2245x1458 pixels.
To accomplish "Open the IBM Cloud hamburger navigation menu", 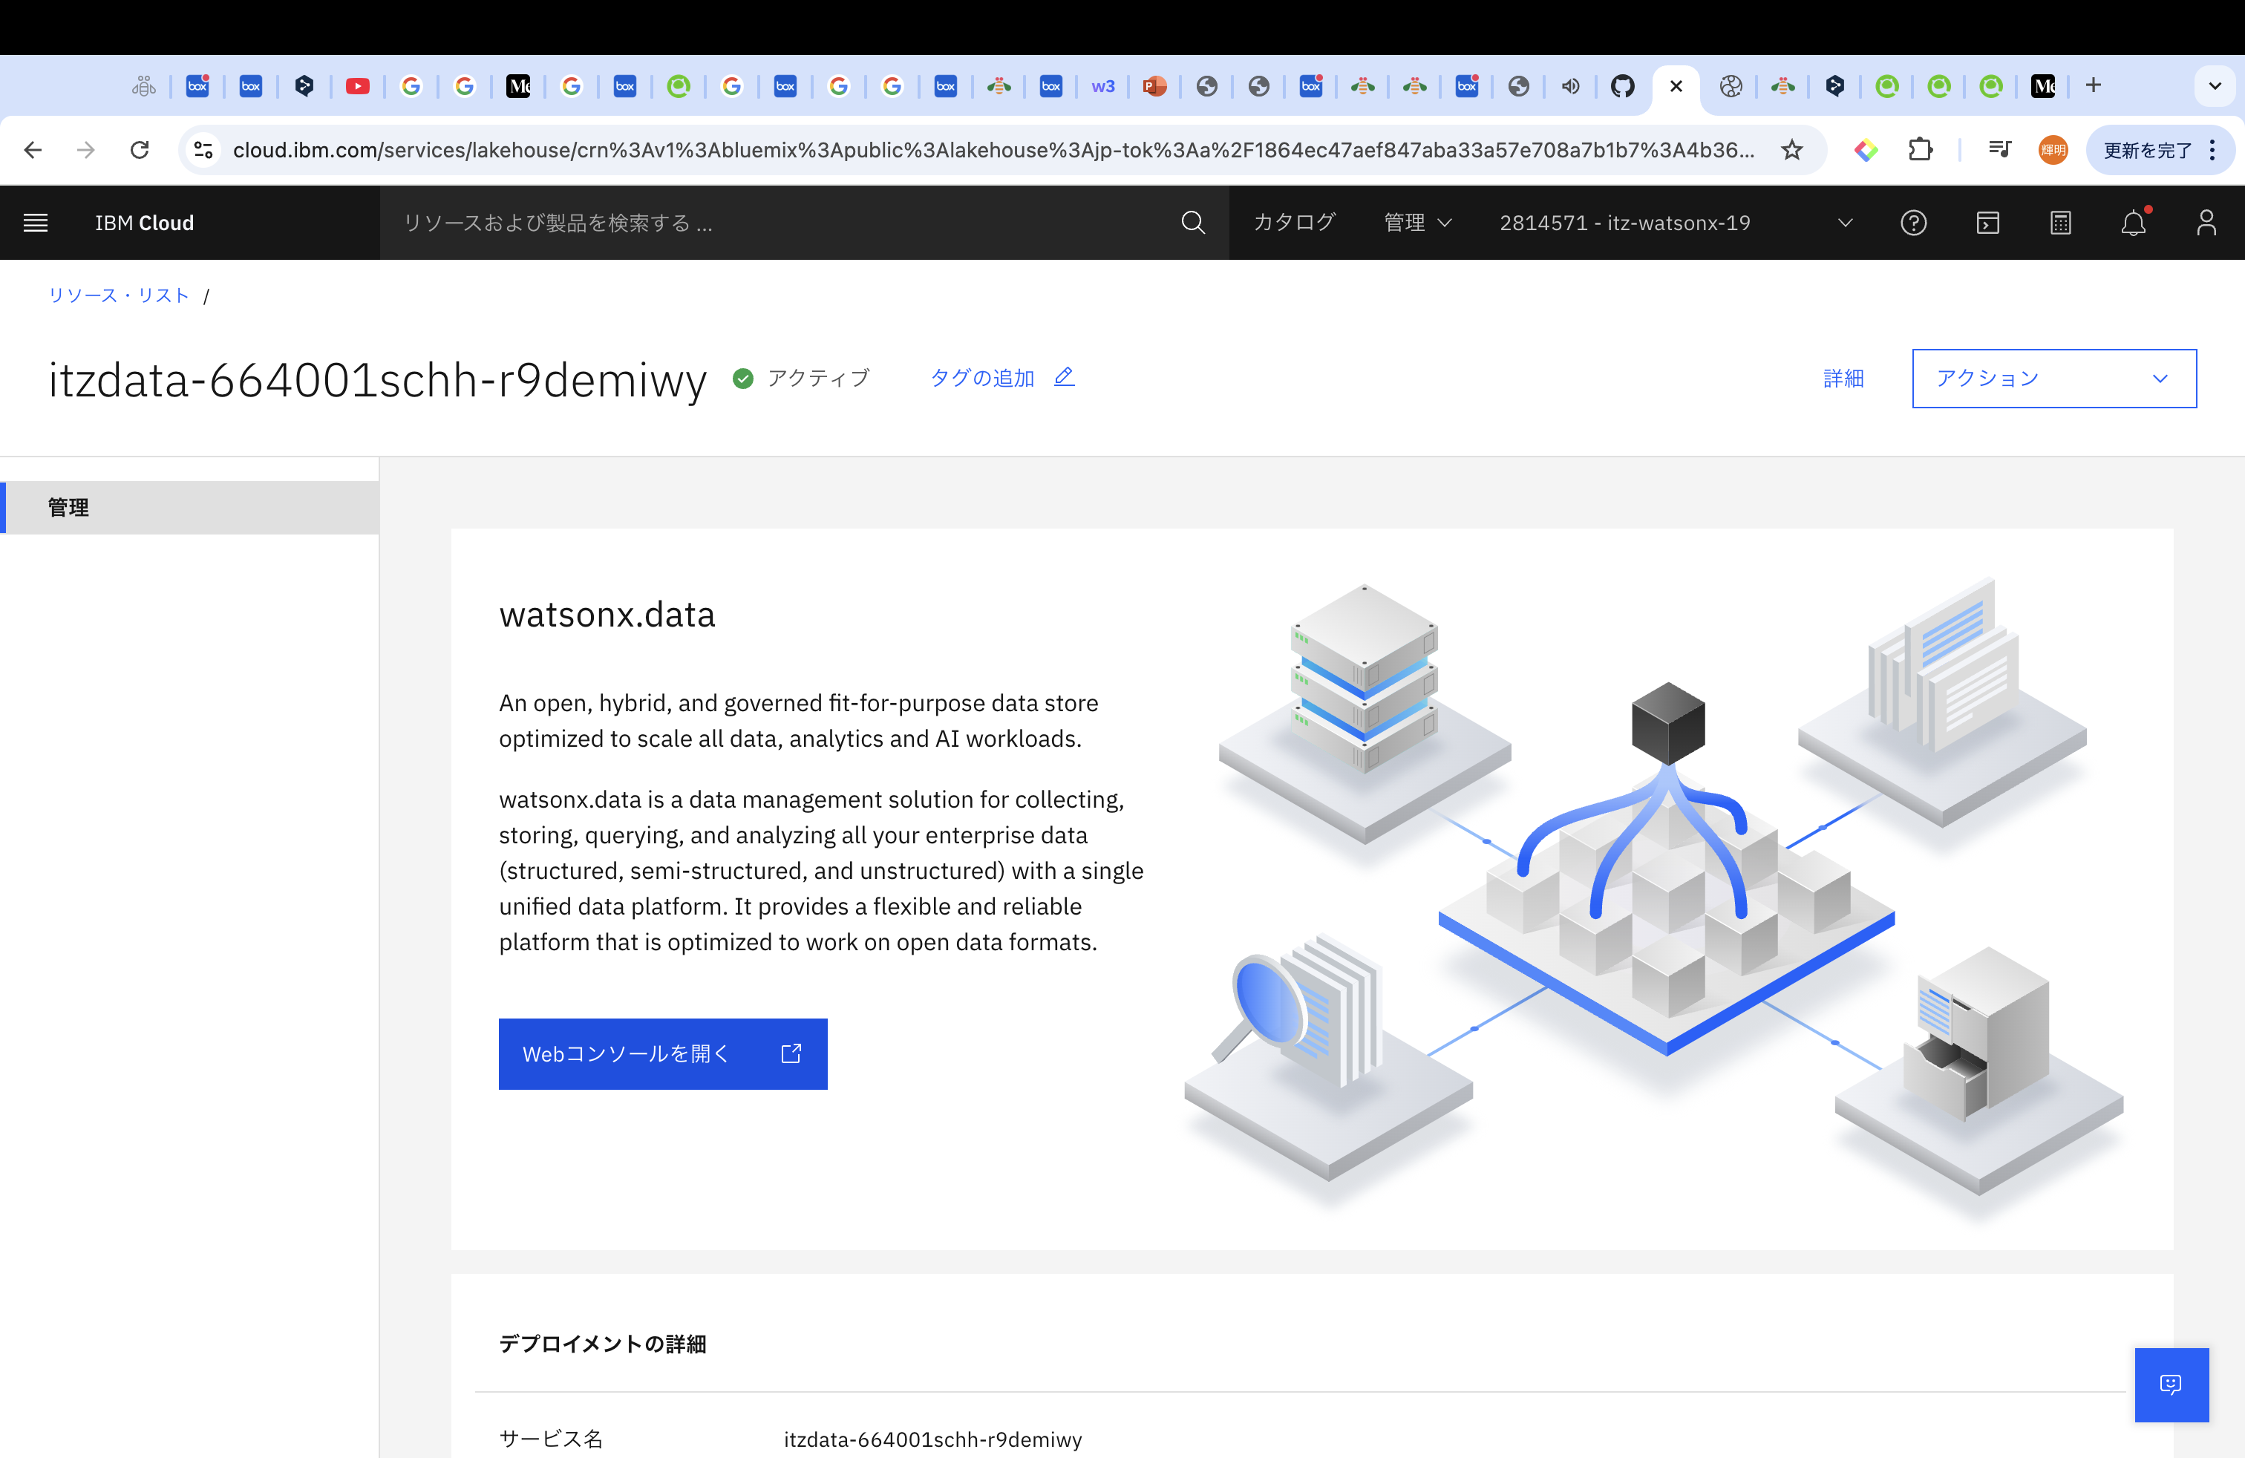I will pos(35,223).
